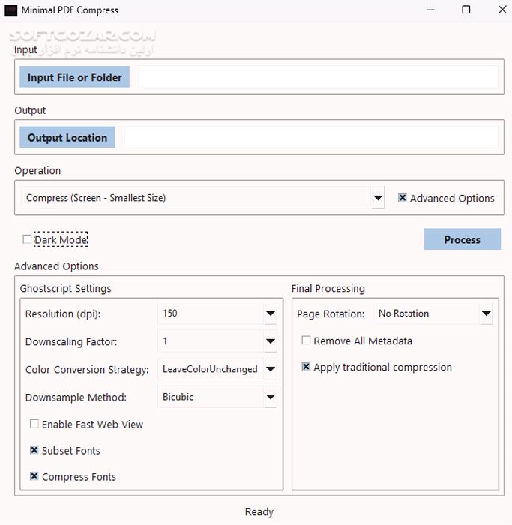This screenshot has height=525, width=512.
Task: Toggle the Subset Fonts checkbox
Action: coord(34,450)
